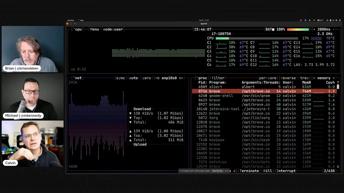Image resolution: width=344 pixels, height=193 pixels.
Task: Select next network interface n arrow
Action: tap(181, 78)
